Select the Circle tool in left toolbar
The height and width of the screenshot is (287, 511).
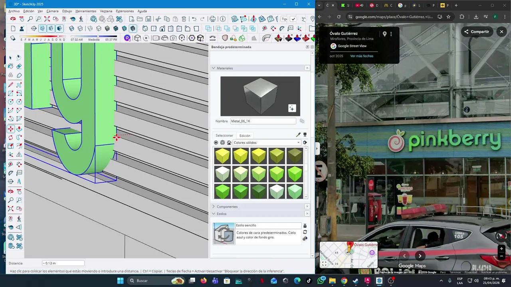coord(10,102)
